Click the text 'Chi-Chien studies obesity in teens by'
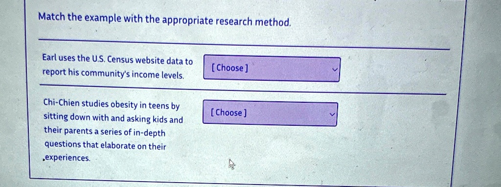 point(112,104)
